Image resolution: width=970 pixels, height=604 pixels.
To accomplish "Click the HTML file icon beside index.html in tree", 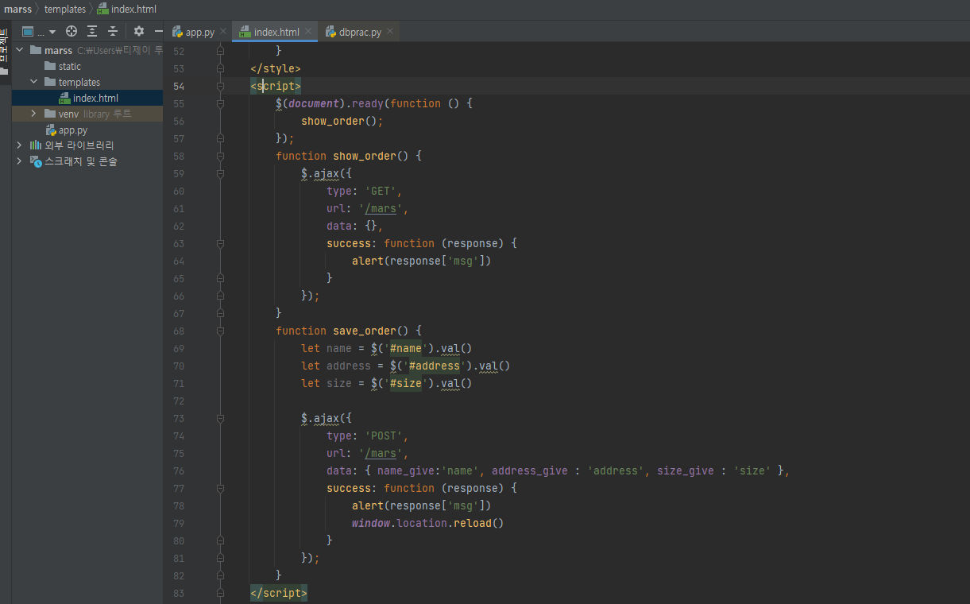I will (65, 98).
